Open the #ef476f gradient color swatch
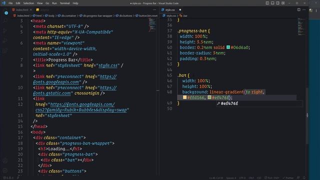This screenshot has width=320, height=180. tap(209, 97)
